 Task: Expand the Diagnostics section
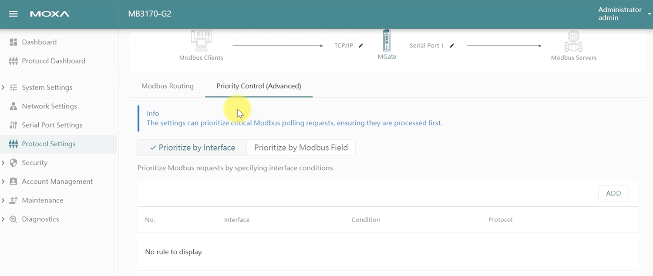coord(40,219)
